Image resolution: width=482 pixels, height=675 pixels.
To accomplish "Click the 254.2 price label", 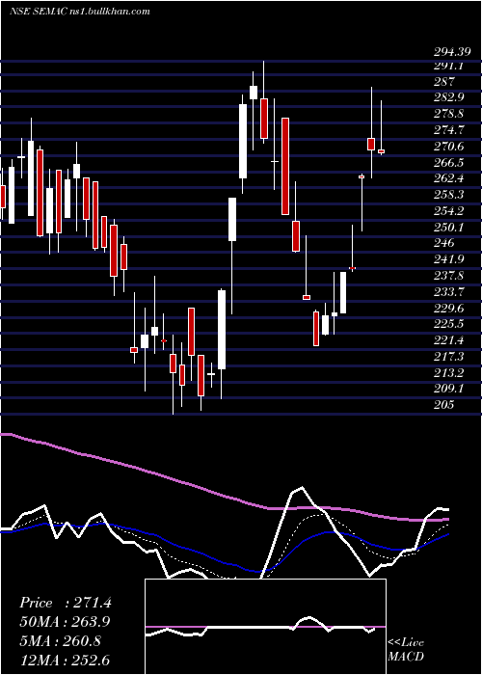I will pos(448,211).
